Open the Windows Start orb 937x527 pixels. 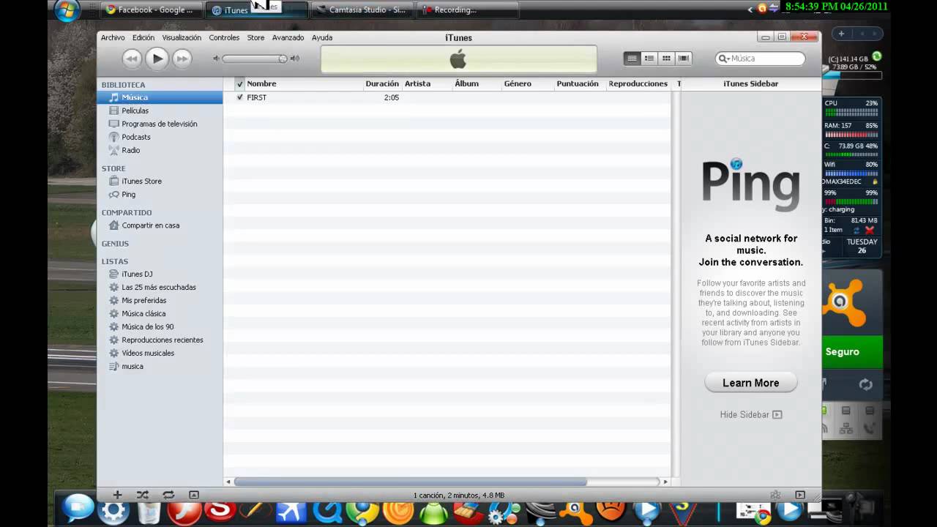pyautogui.click(x=67, y=10)
